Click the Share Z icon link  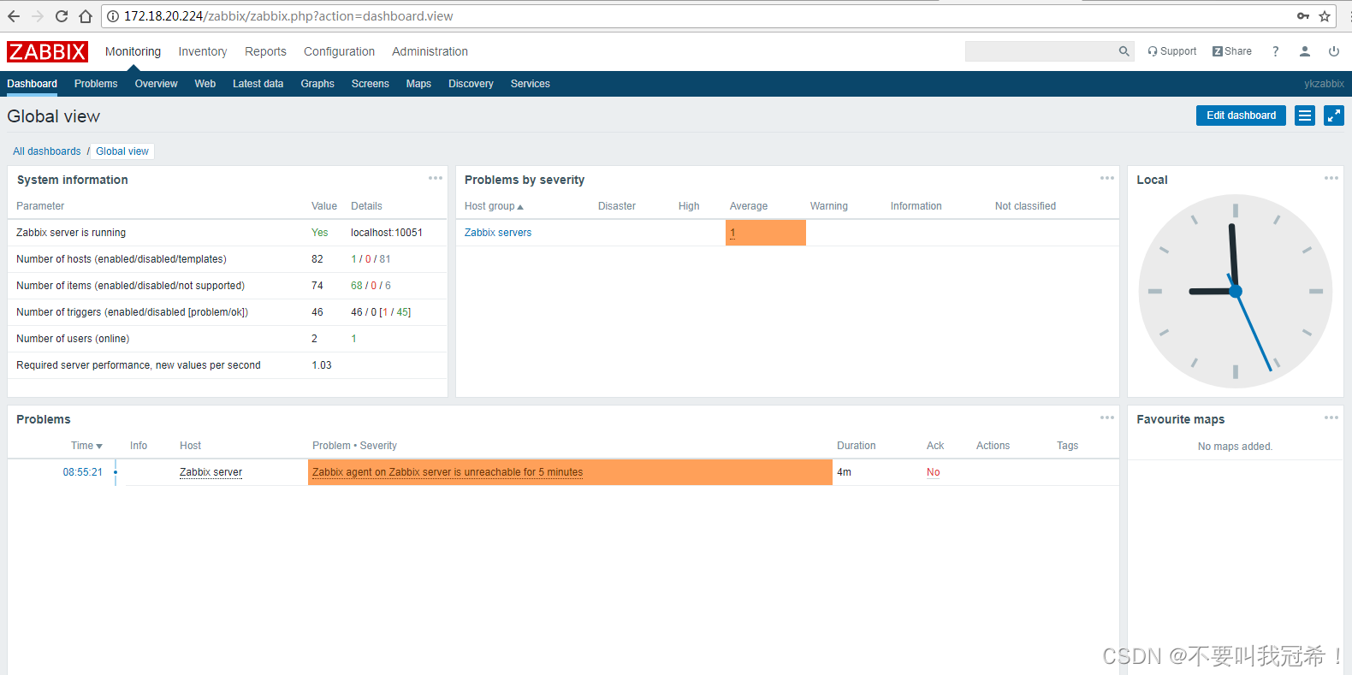click(1232, 51)
